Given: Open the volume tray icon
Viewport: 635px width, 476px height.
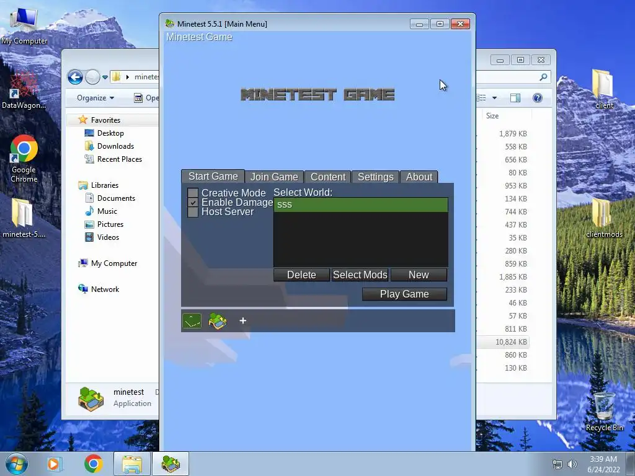Looking at the screenshot, I should [x=572, y=464].
